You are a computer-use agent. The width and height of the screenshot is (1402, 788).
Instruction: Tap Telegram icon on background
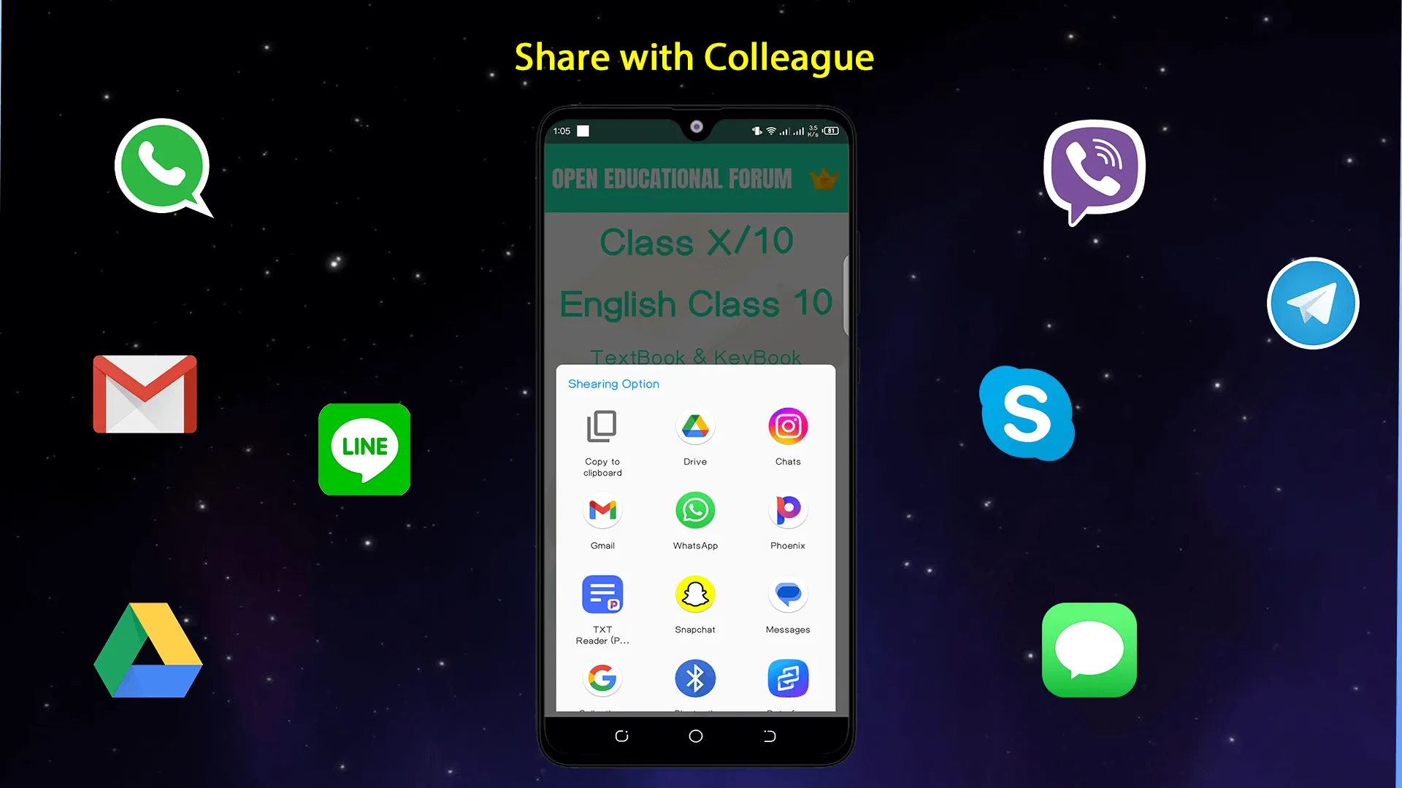pyautogui.click(x=1311, y=302)
